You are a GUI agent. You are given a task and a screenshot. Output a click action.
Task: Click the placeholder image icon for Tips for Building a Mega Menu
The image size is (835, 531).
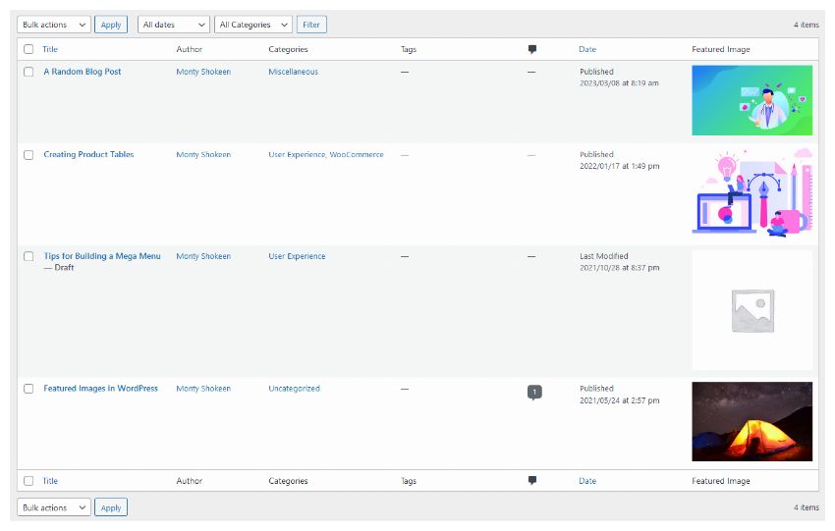[x=752, y=311]
